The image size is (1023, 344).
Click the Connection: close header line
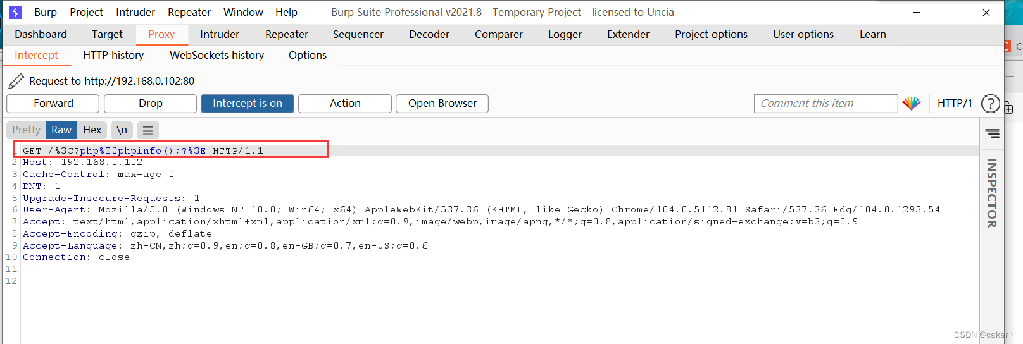point(77,257)
